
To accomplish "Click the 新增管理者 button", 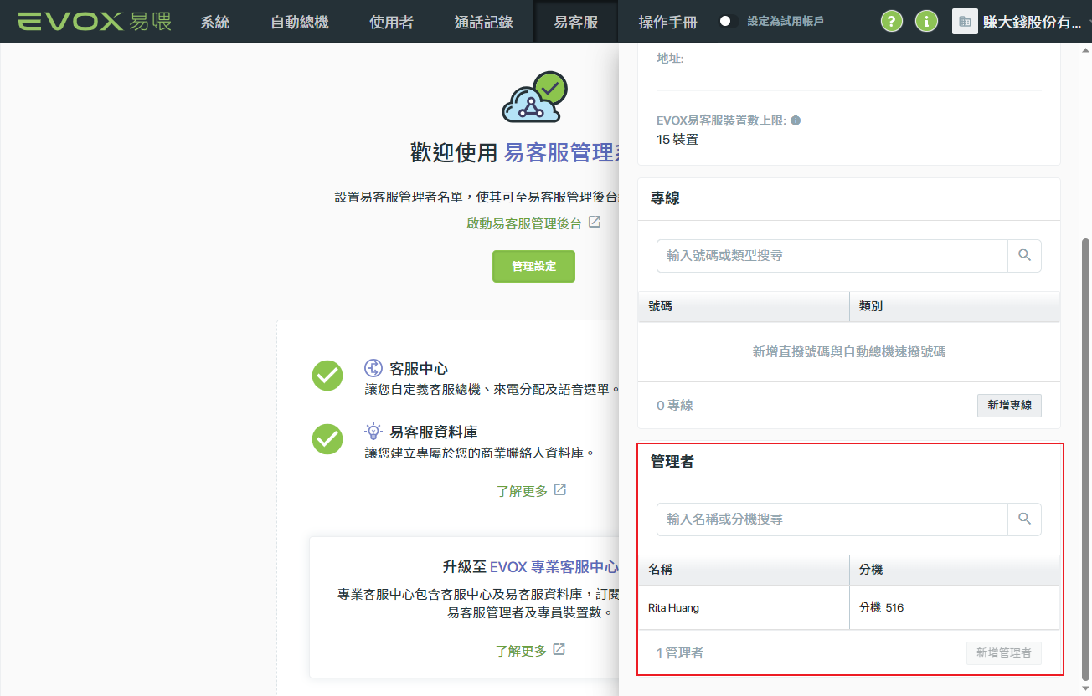I will [x=1003, y=652].
